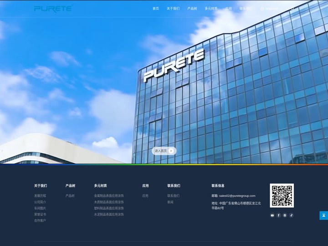Open footer link 发展历程
328x246 pixels.
click(x=40, y=196)
